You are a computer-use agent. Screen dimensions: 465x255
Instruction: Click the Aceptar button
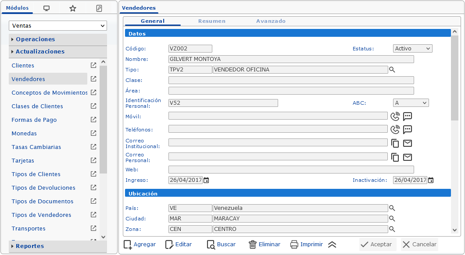click(x=378, y=244)
